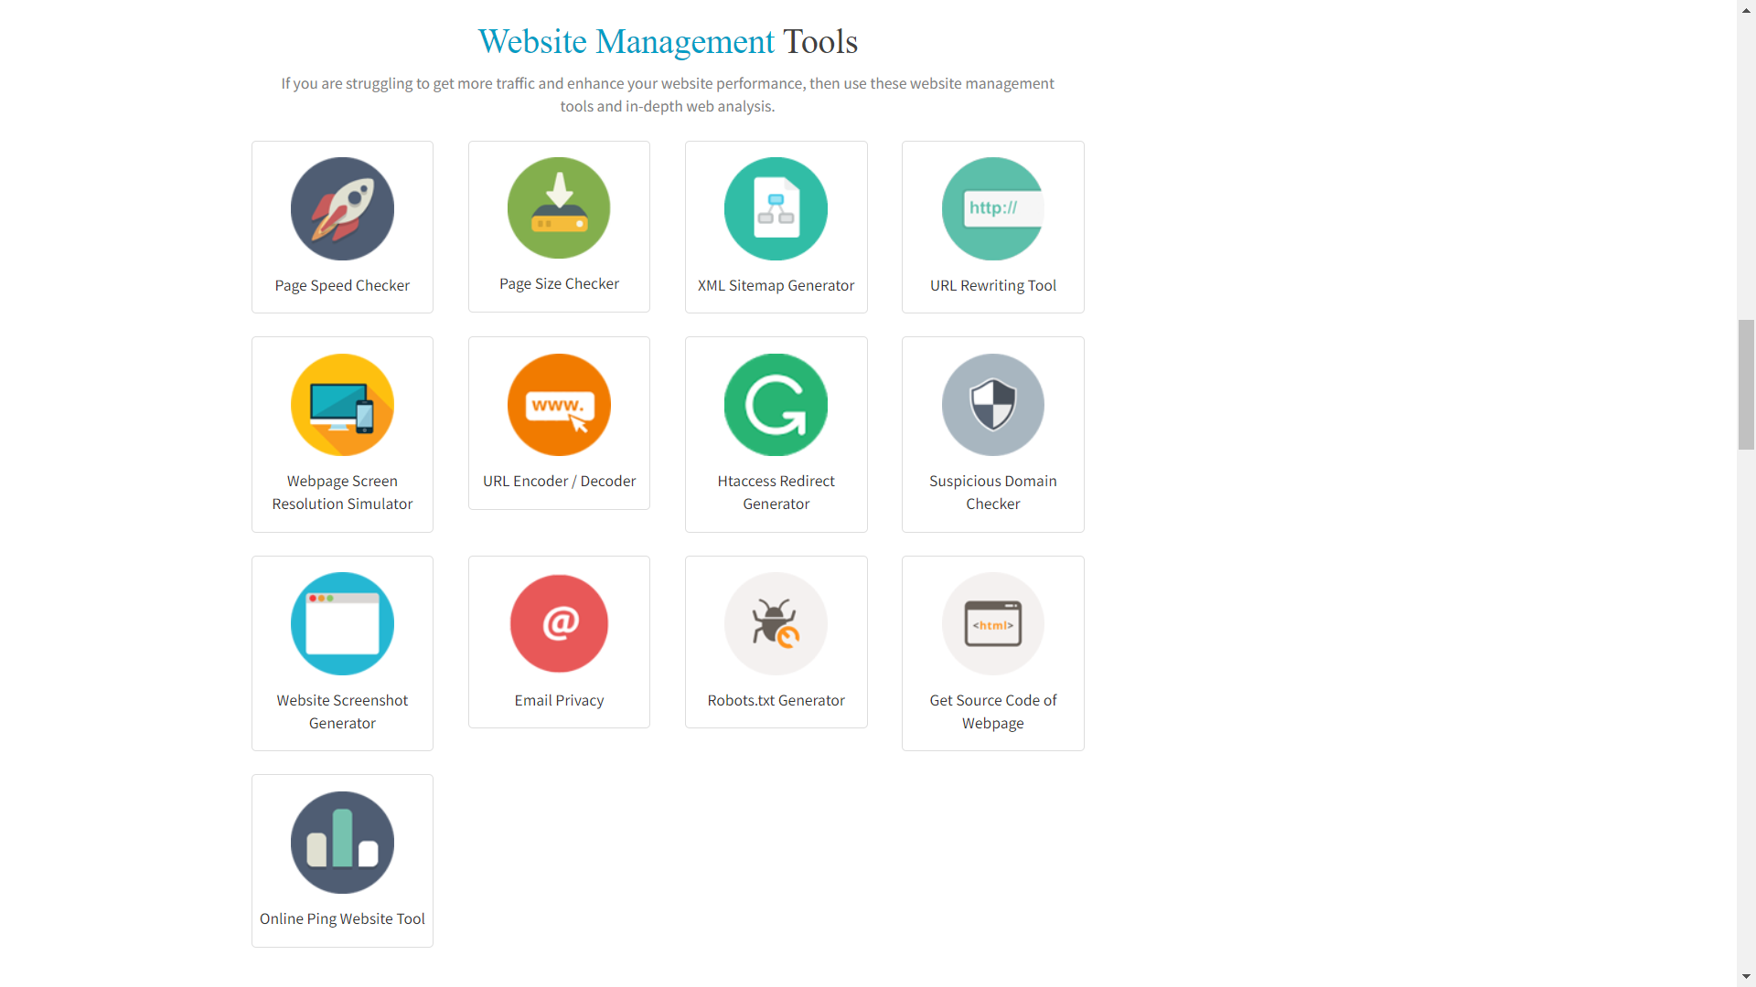This screenshot has height=987, width=1756.
Task: Click the URL Rewriting Tool http icon
Action: click(x=992, y=208)
